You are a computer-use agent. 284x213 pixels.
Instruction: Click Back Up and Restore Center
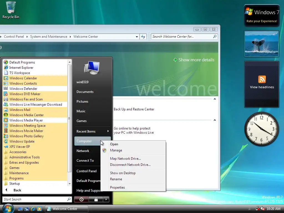click(134, 109)
